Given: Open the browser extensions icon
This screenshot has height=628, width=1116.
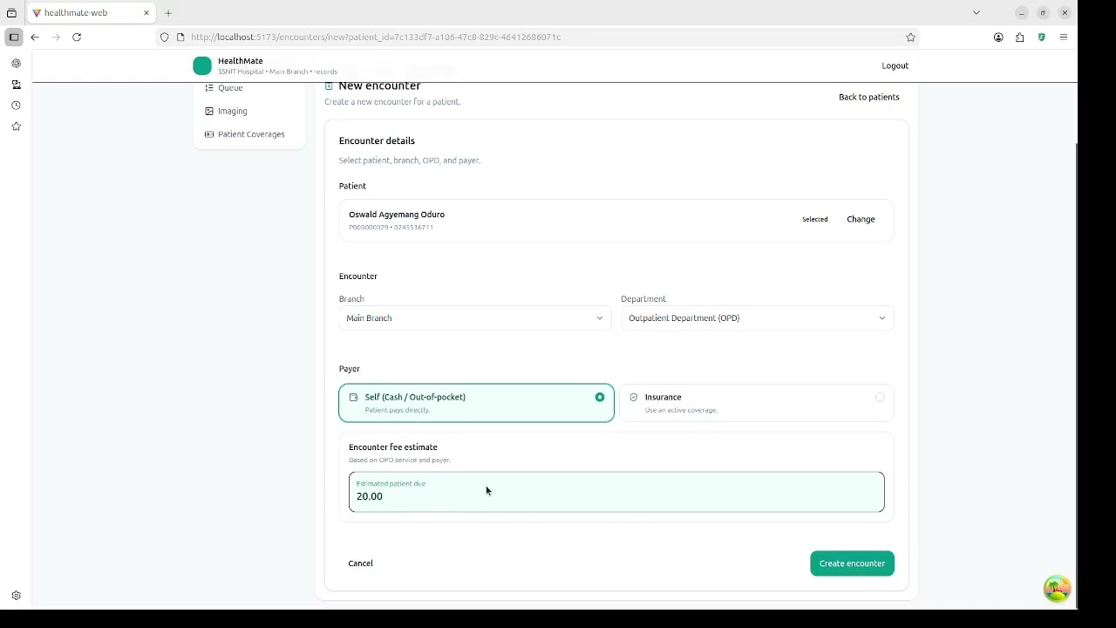Looking at the screenshot, I should (1019, 38).
